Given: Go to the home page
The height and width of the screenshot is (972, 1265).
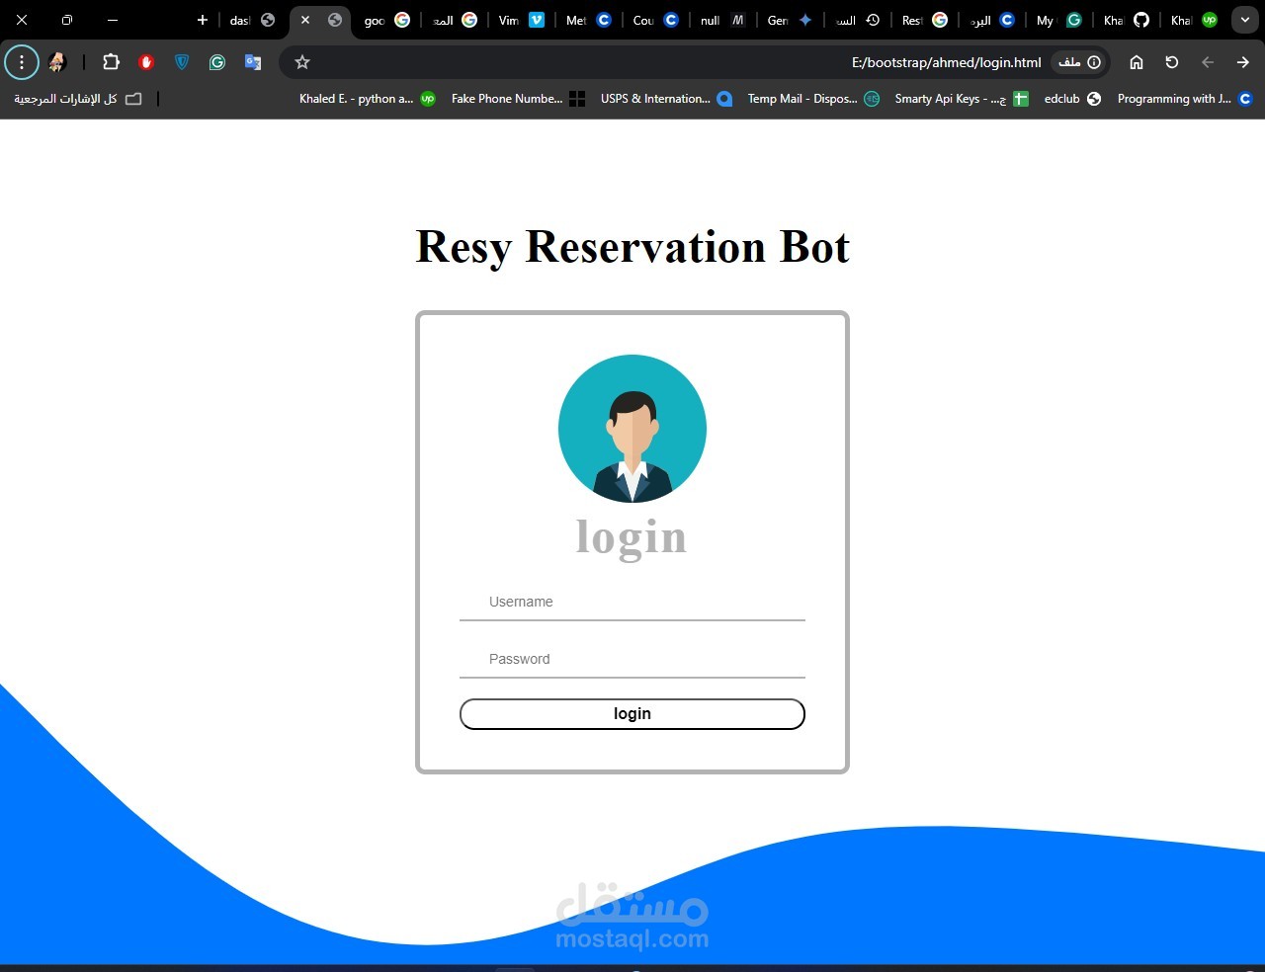Looking at the screenshot, I should tap(1137, 62).
